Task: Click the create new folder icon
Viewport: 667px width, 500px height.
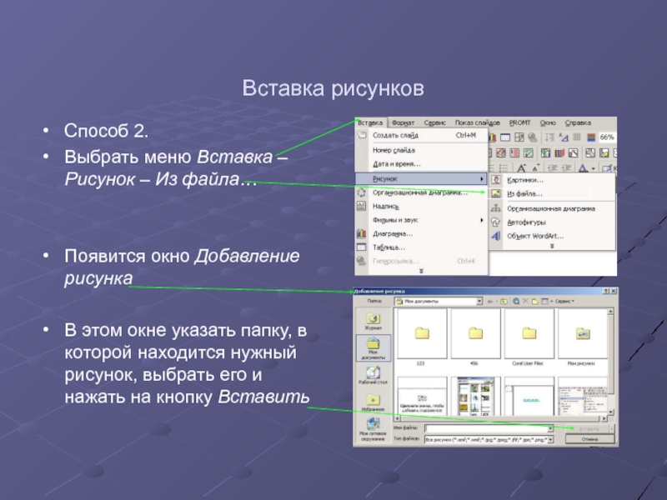Action: [535, 302]
